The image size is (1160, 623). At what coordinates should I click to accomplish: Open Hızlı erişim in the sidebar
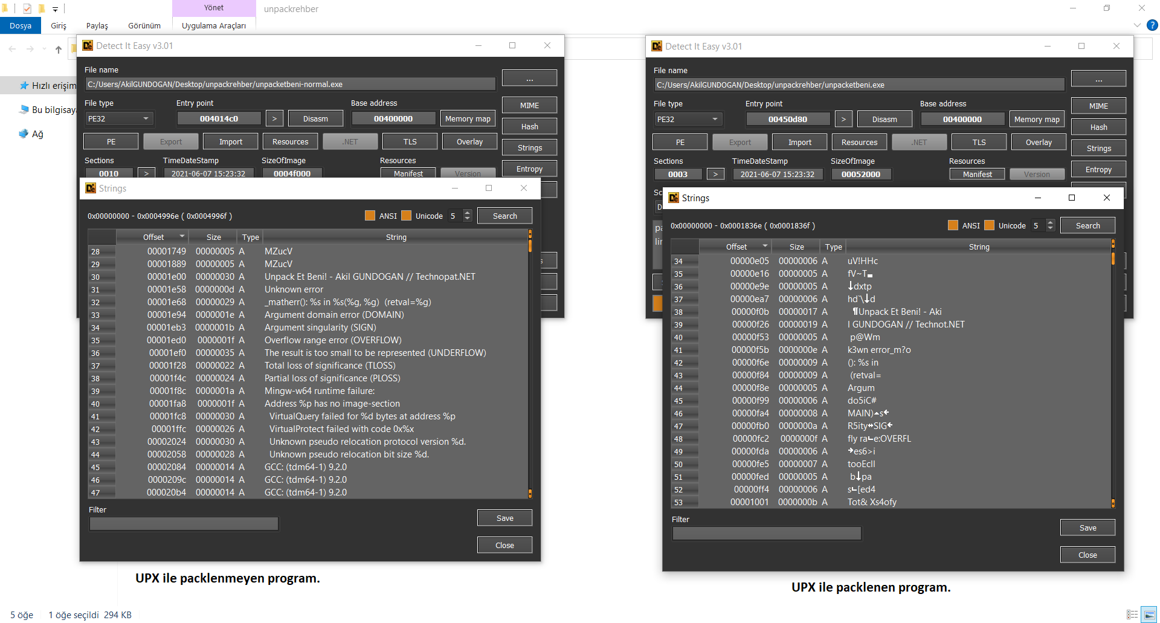[x=48, y=86]
